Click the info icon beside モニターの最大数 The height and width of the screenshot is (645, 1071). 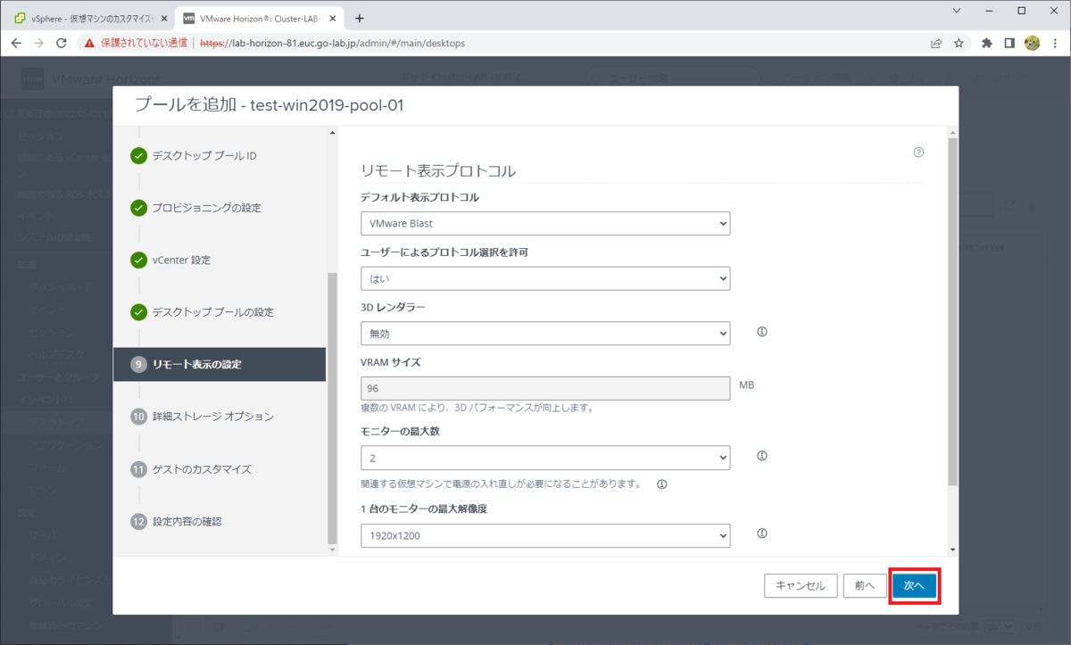(762, 456)
